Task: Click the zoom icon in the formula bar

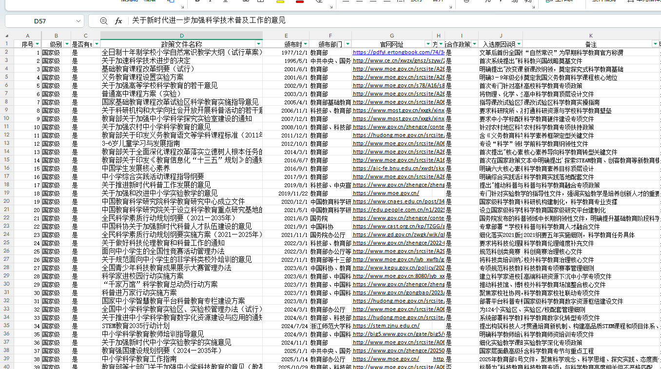Action: 103,21
